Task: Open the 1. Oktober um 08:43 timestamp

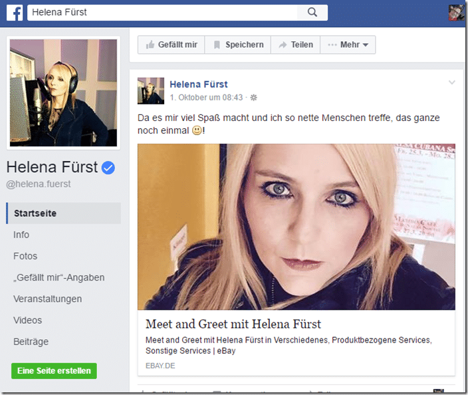Action: point(206,98)
